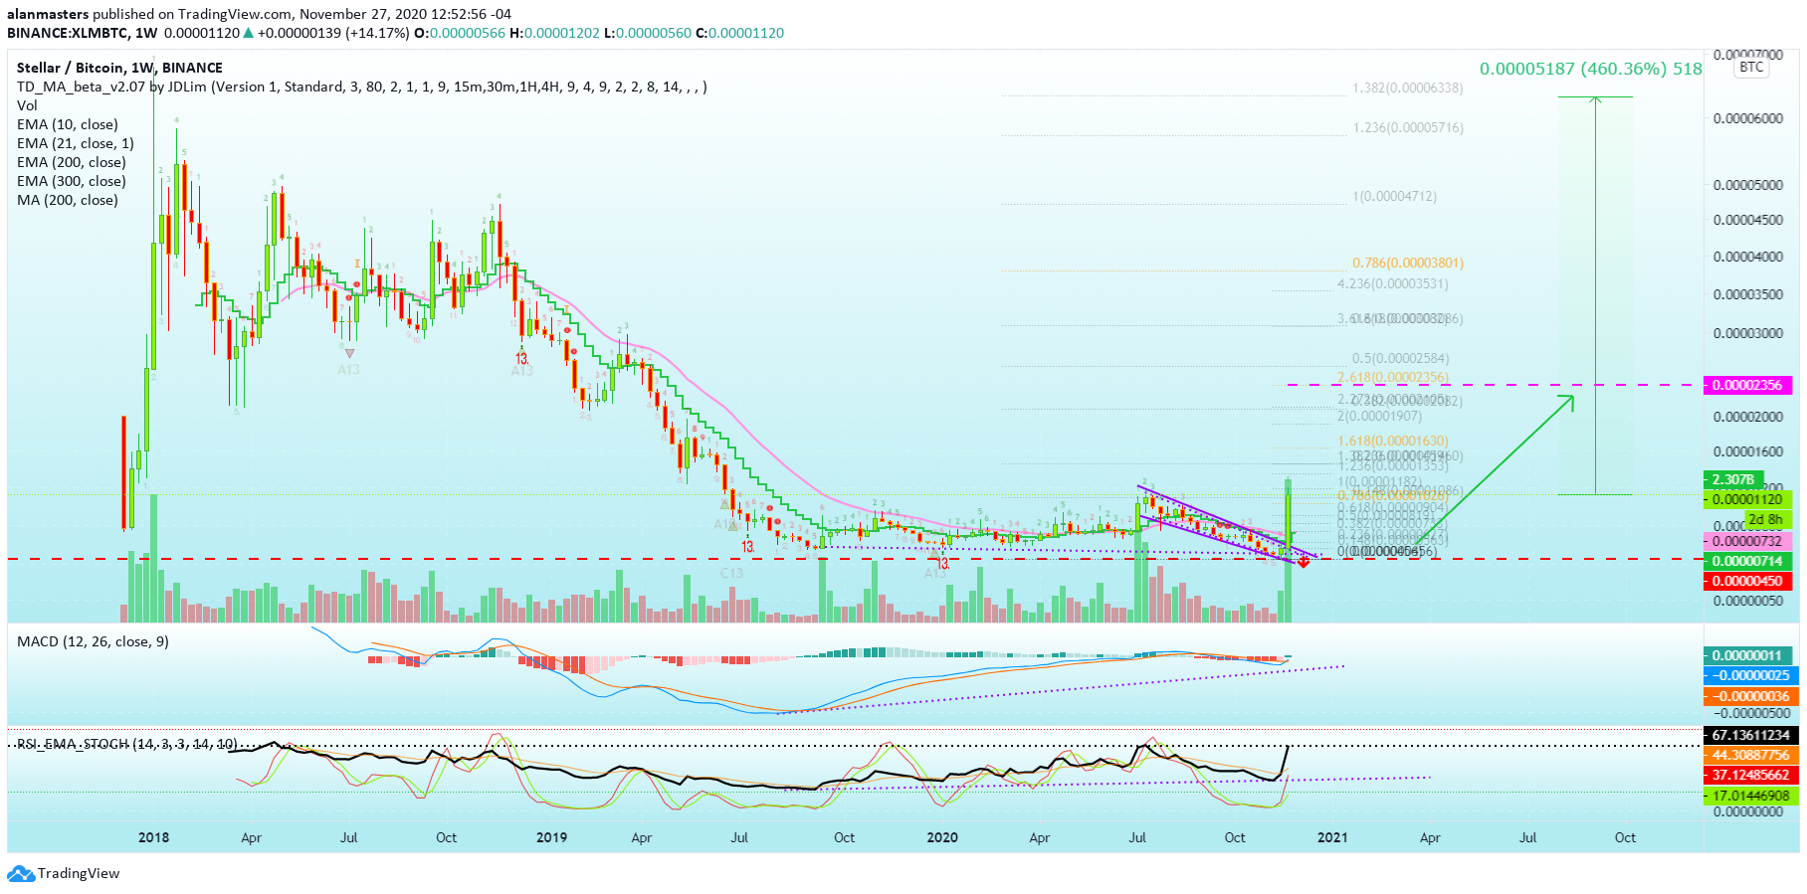Click the 1(0.00004712) Fibonacci level label
This screenshot has width=1807, height=894.
point(1394,196)
